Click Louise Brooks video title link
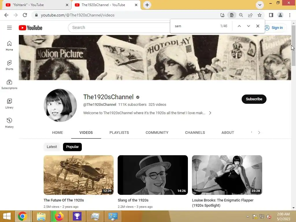 click(x=223, y=203)
